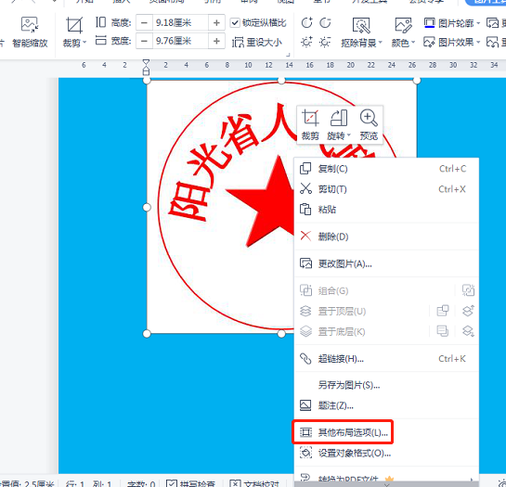The height and width of the screenshot is (487, 506).
Task: Open the 图片效果 dropdown arrow
Action: [x=478, y=43]
